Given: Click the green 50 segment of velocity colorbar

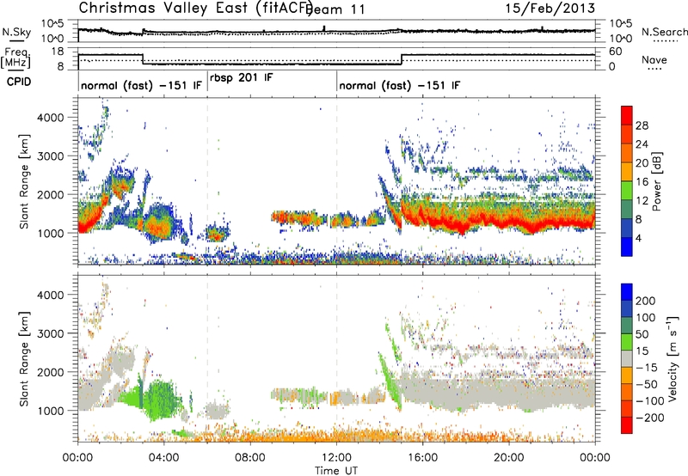Looking at the screenshot, I should pyautogui.click(x=627, y=342).
